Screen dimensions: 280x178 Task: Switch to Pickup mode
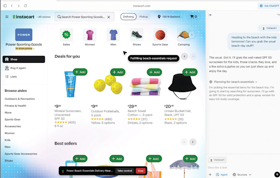pos(143,17)
